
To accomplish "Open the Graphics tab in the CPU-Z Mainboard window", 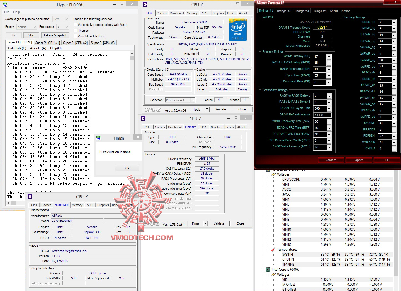I will coord(103,205).
